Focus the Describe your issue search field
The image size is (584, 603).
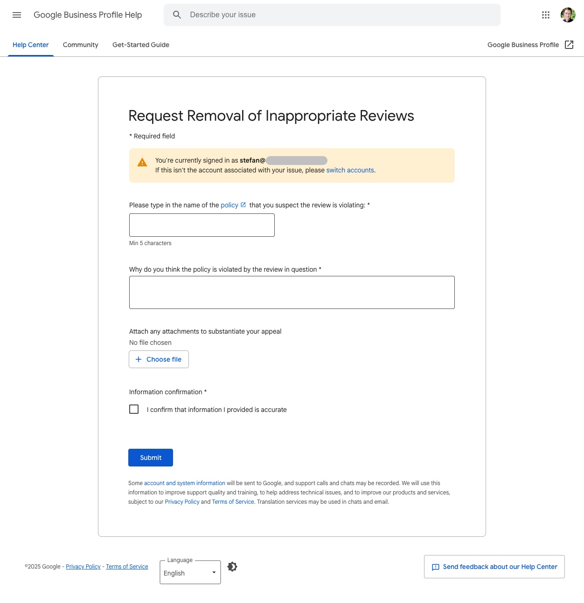pos(332,15)
